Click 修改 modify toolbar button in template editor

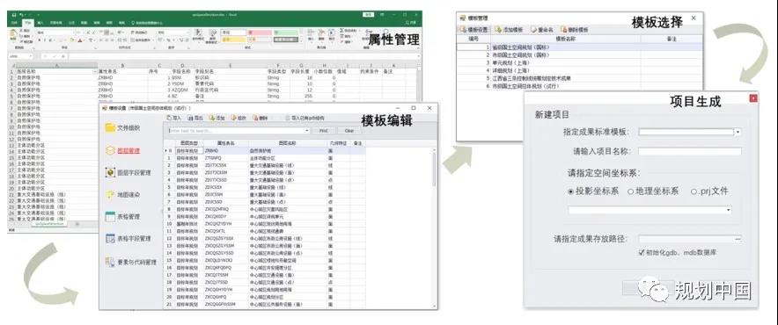click(x=239, y=118)
